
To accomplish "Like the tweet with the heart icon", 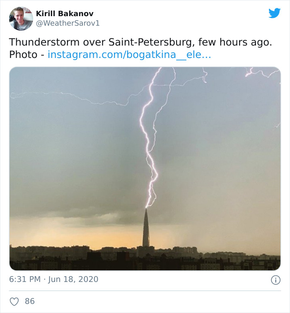I will pyautogui.click(x=15, y=301).
